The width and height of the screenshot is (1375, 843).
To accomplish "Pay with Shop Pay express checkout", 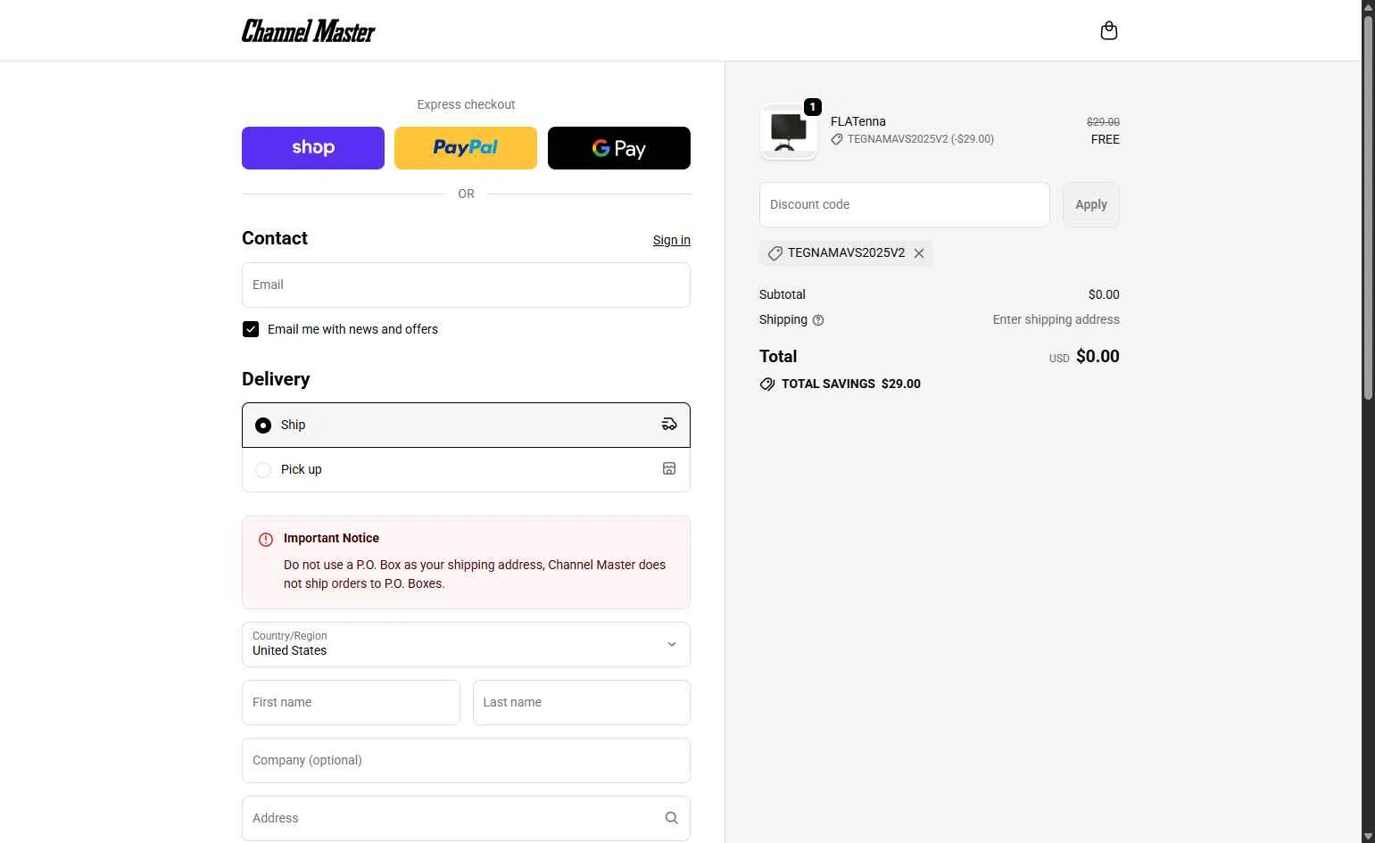I will [x=313, y=148].
